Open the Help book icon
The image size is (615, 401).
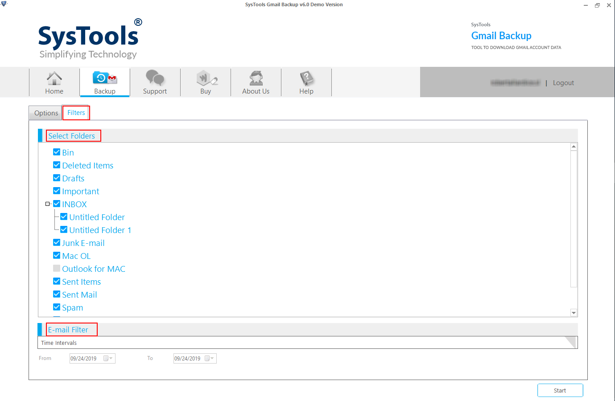click(x=306, y=78)
